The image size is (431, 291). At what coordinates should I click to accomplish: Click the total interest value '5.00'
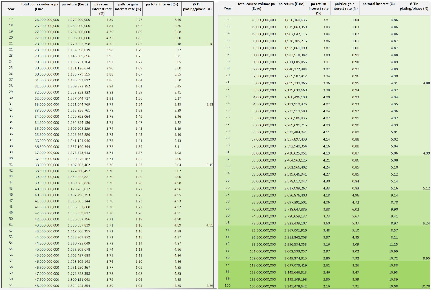(x=178, y=177)
